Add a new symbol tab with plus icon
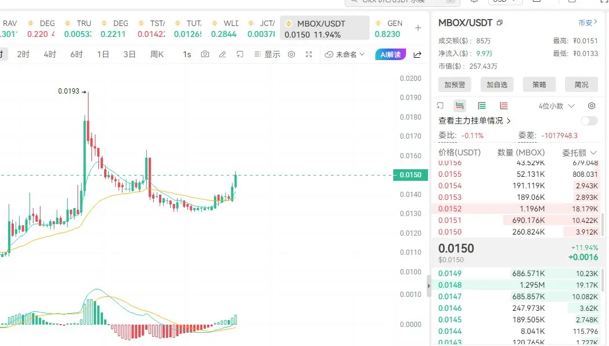Screen dimensions: 609x346 (x=418, y=28)
